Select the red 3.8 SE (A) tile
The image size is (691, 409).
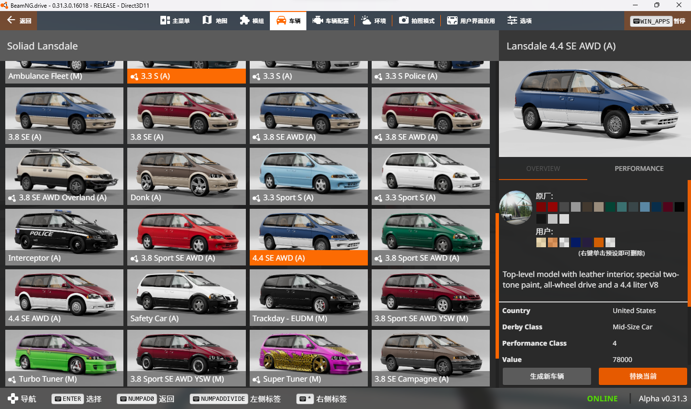tap(186, 116)
